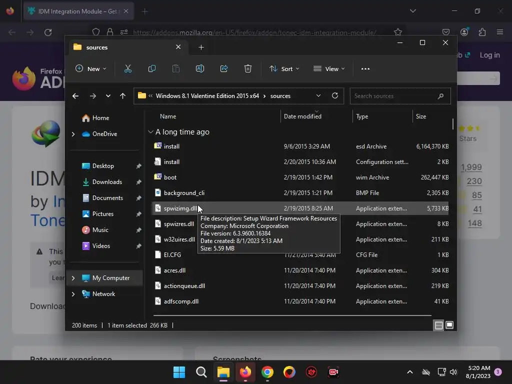Expand OneDrive in navigation pane
Viewport: 512px width, 384px height.
[73, 134]
